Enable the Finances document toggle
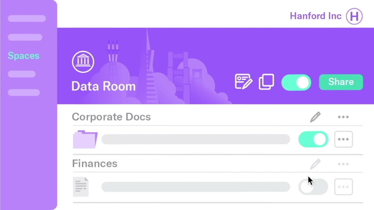 313,187
